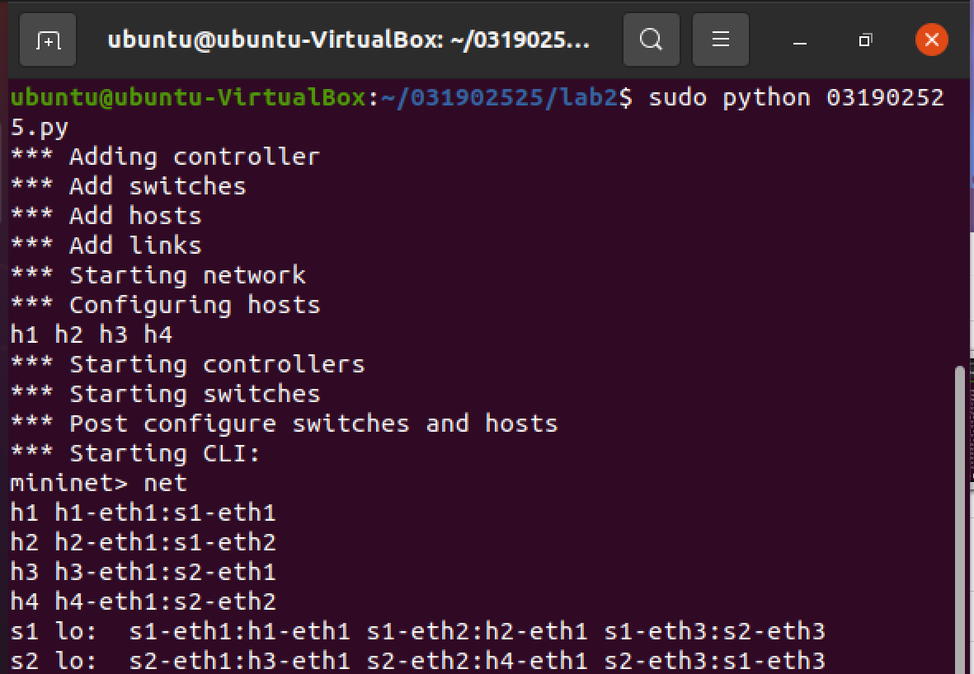
Task: Restore down the terminal window
Action: pos(864,40)
